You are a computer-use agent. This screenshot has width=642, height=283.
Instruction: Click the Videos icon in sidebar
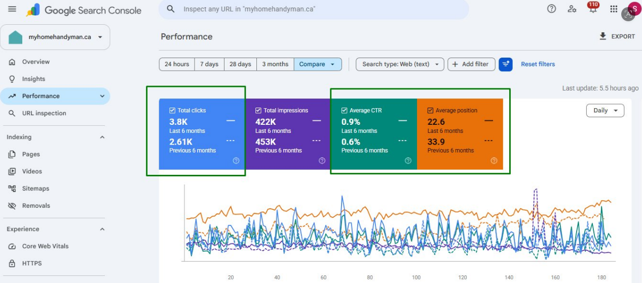pyautogui.click(x=12, y=171)
